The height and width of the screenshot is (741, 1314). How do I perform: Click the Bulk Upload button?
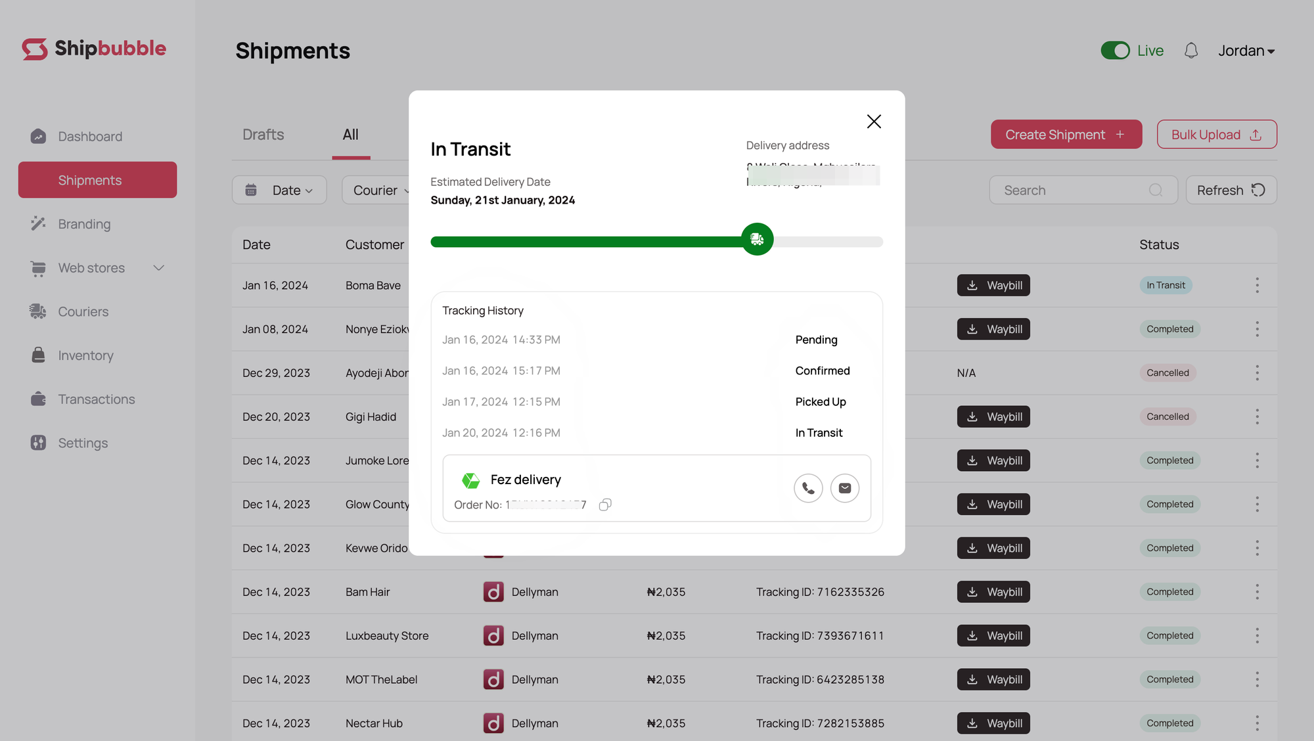tap(1216, 135)
